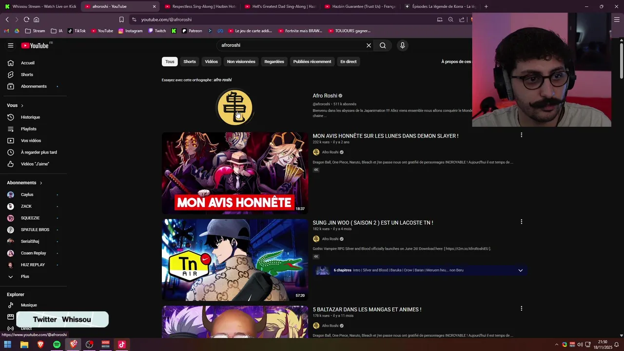Expand the 6 chapitres chevron

click(x=520, y=270)
